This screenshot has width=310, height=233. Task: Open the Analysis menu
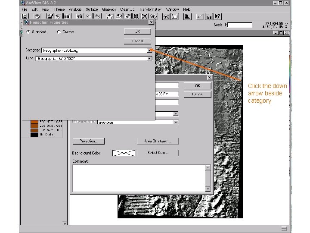pyautogui.click(x=75, y=9)
